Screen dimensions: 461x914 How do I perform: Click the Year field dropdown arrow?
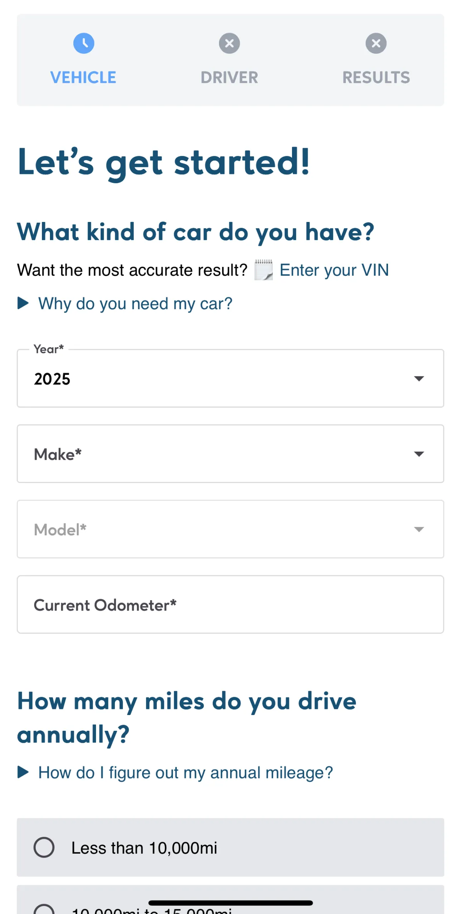coord(419,379)
